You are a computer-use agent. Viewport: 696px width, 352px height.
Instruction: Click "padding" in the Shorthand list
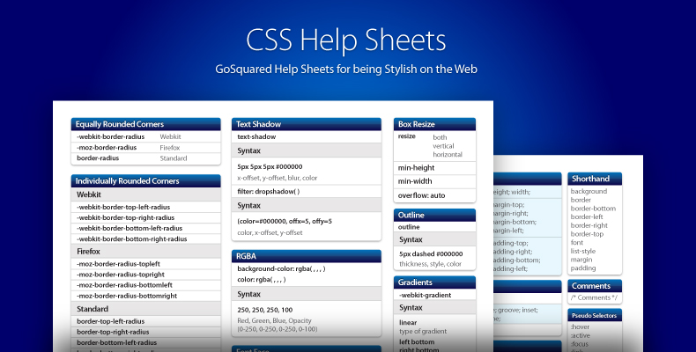583,268
